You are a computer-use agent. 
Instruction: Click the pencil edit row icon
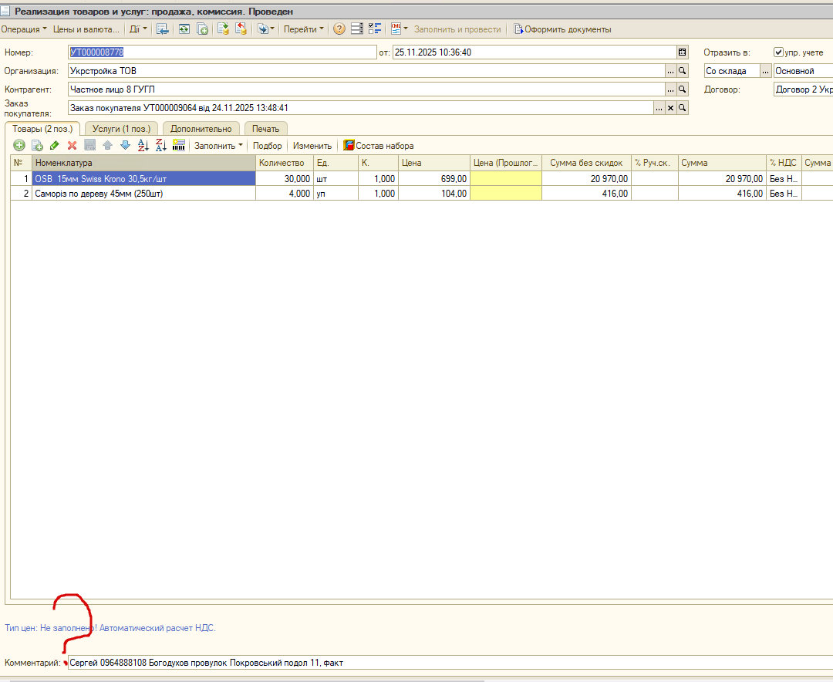[54, 146]
